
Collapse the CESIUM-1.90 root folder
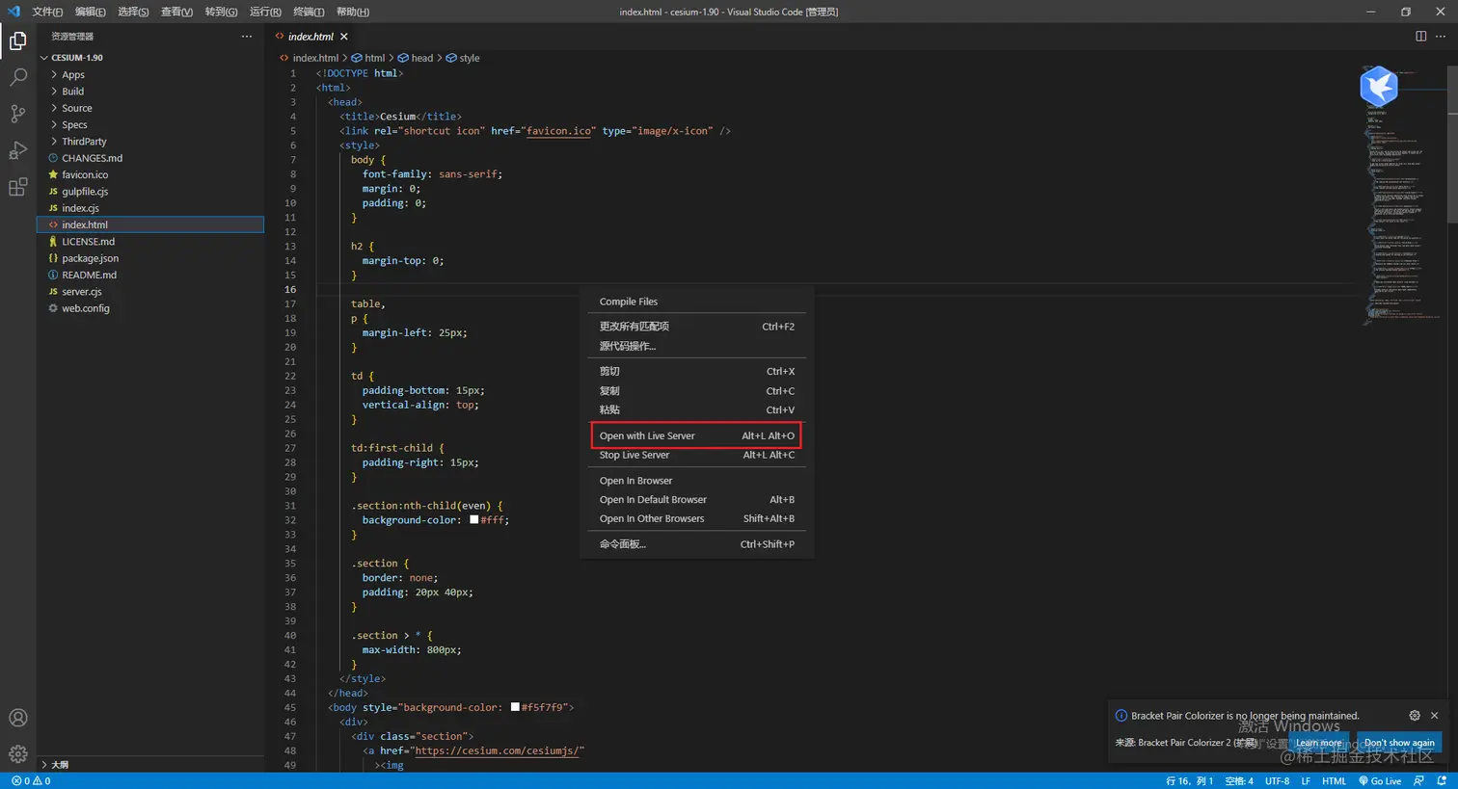coord(76,58)
